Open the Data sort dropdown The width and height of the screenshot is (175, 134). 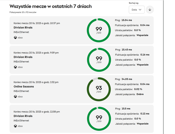coord(136,10)
